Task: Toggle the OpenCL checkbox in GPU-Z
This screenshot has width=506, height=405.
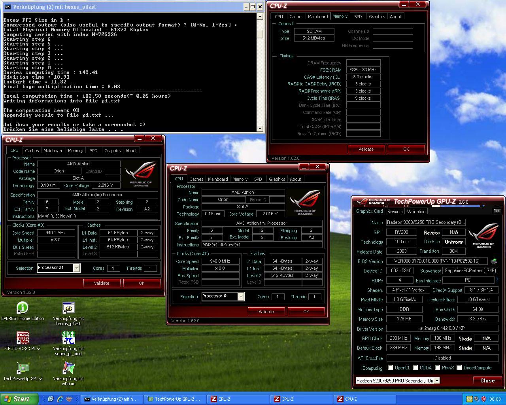Action: pyautogui.click(x=390, y=368)
